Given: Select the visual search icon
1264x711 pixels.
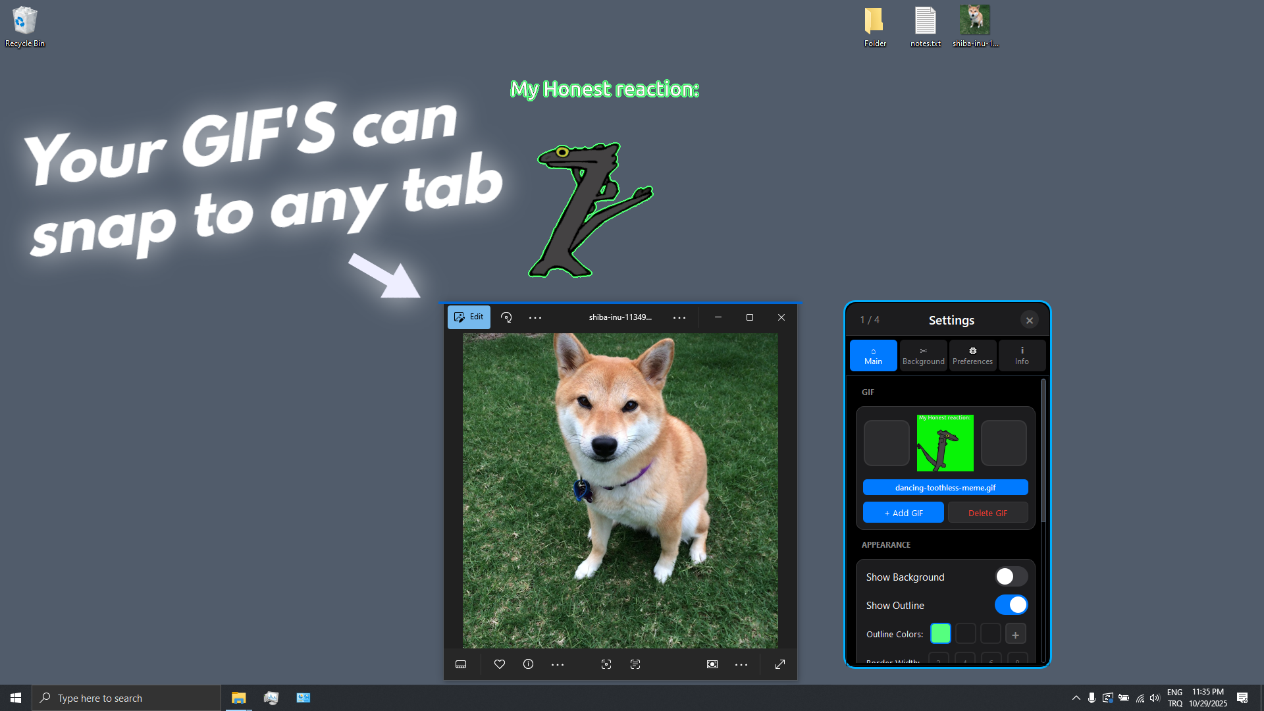Looking at the screenshot, I should (606, 664).
